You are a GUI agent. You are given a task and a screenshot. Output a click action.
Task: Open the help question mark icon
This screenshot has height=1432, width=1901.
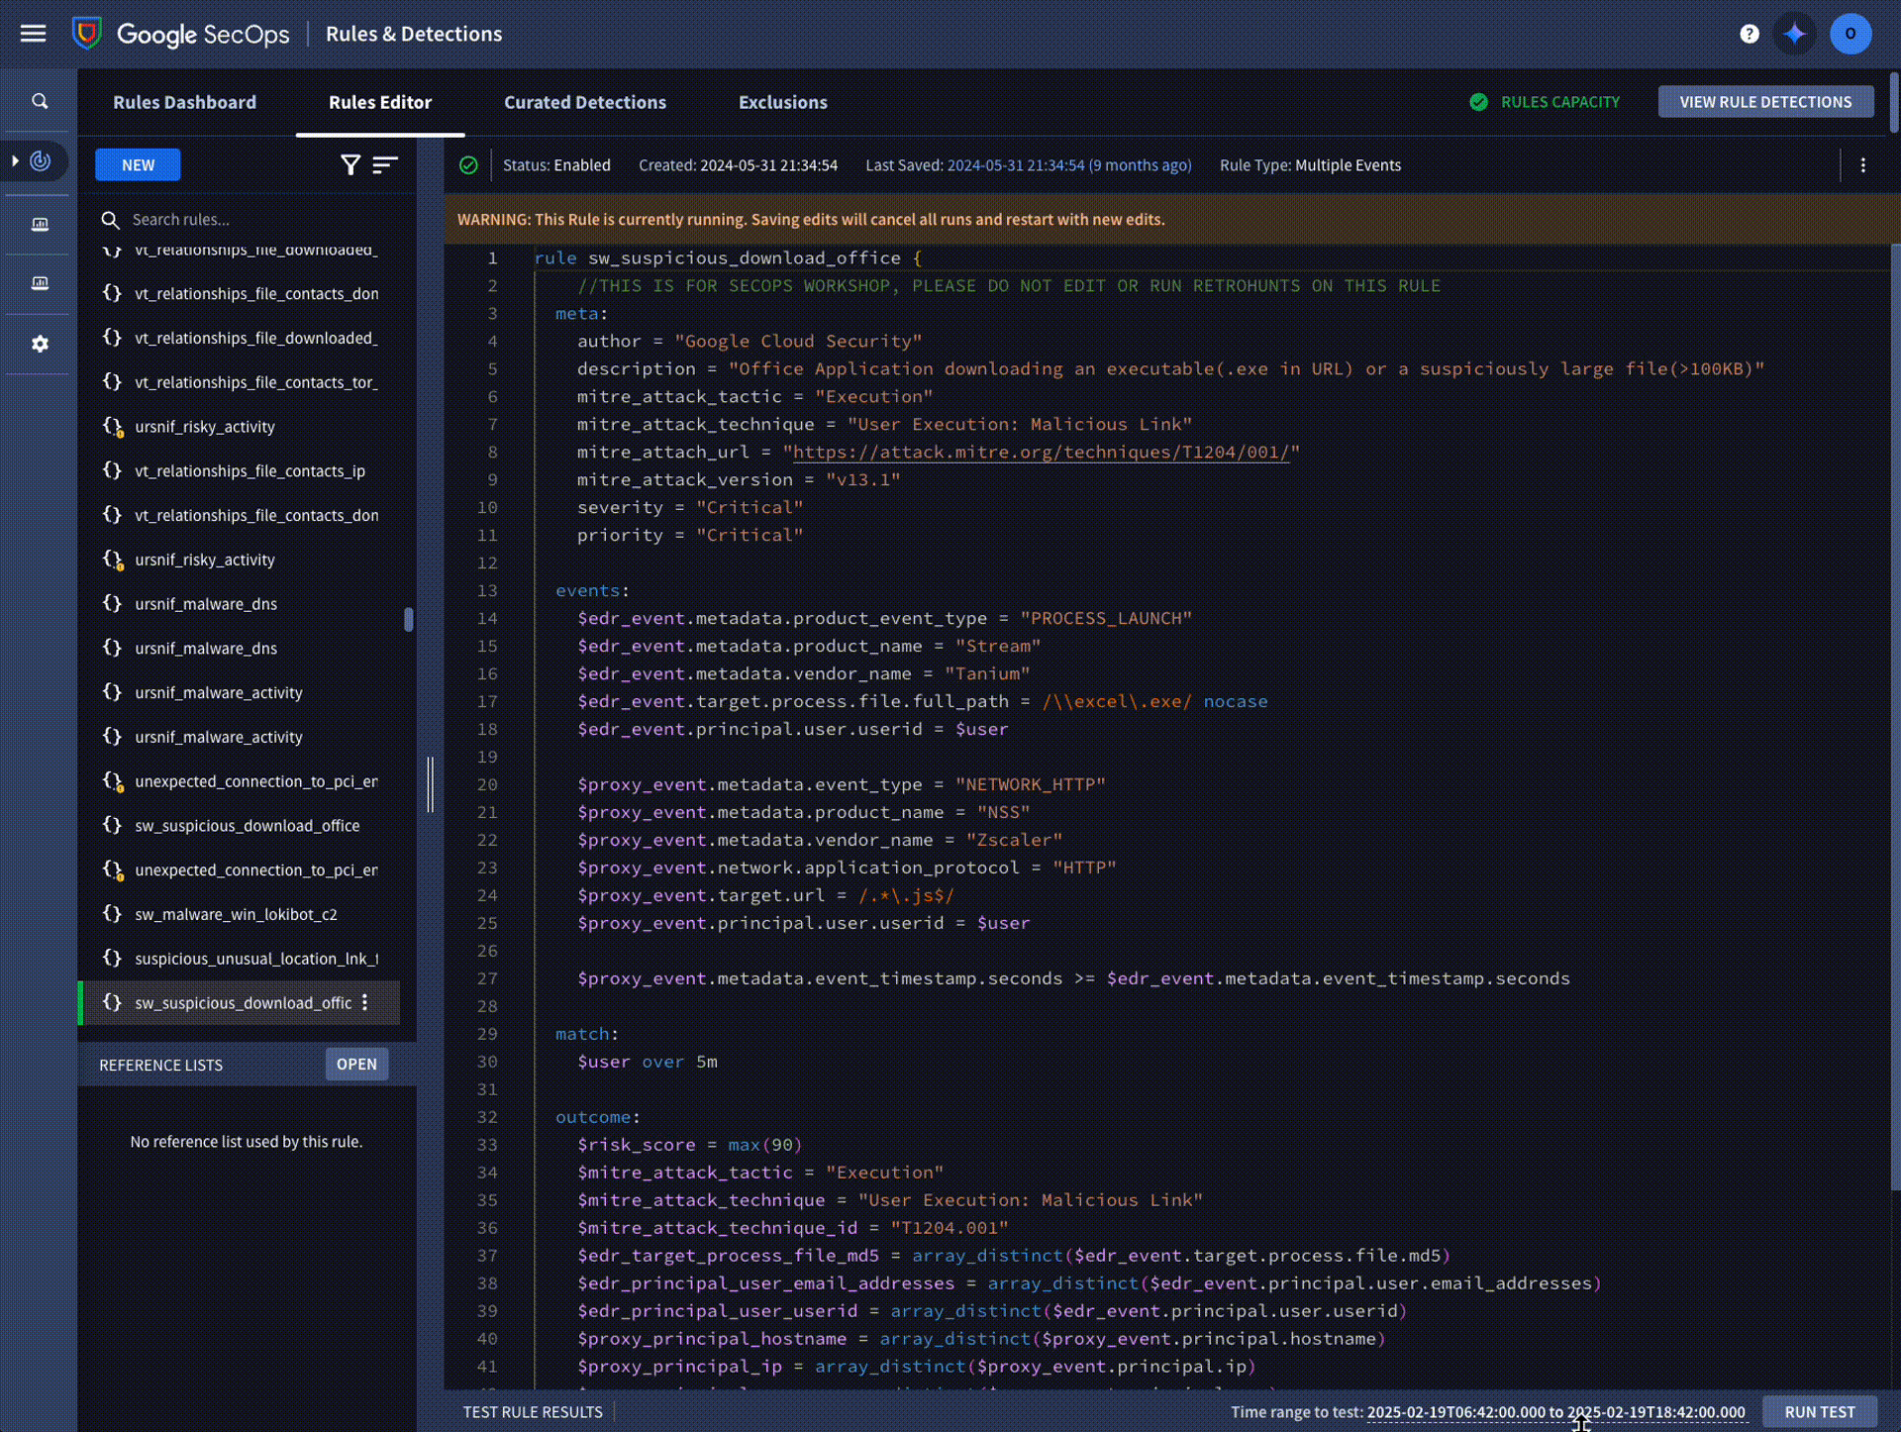coord(1749,34)
